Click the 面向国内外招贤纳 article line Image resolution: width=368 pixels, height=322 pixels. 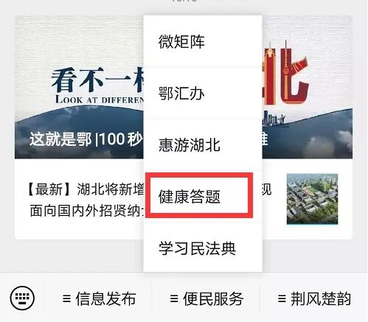point(87,211)
